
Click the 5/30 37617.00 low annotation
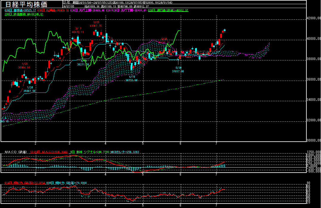[178, 70]
